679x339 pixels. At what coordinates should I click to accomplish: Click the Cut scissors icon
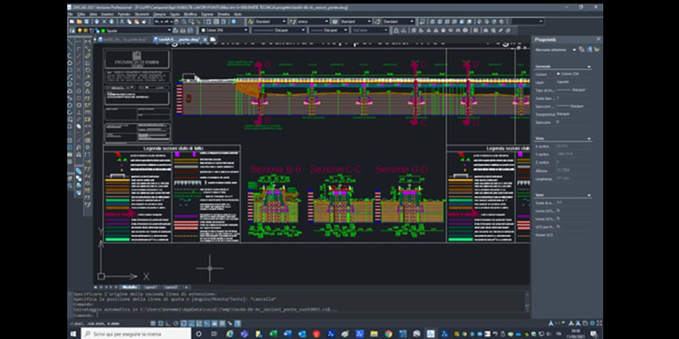click(121, 21)
